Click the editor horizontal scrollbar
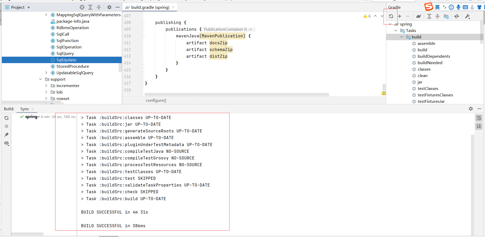 [237, 95]
